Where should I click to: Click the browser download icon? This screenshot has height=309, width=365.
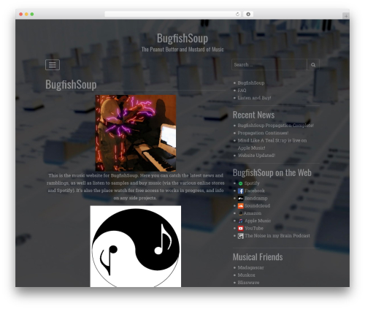(x=248, y=14)
